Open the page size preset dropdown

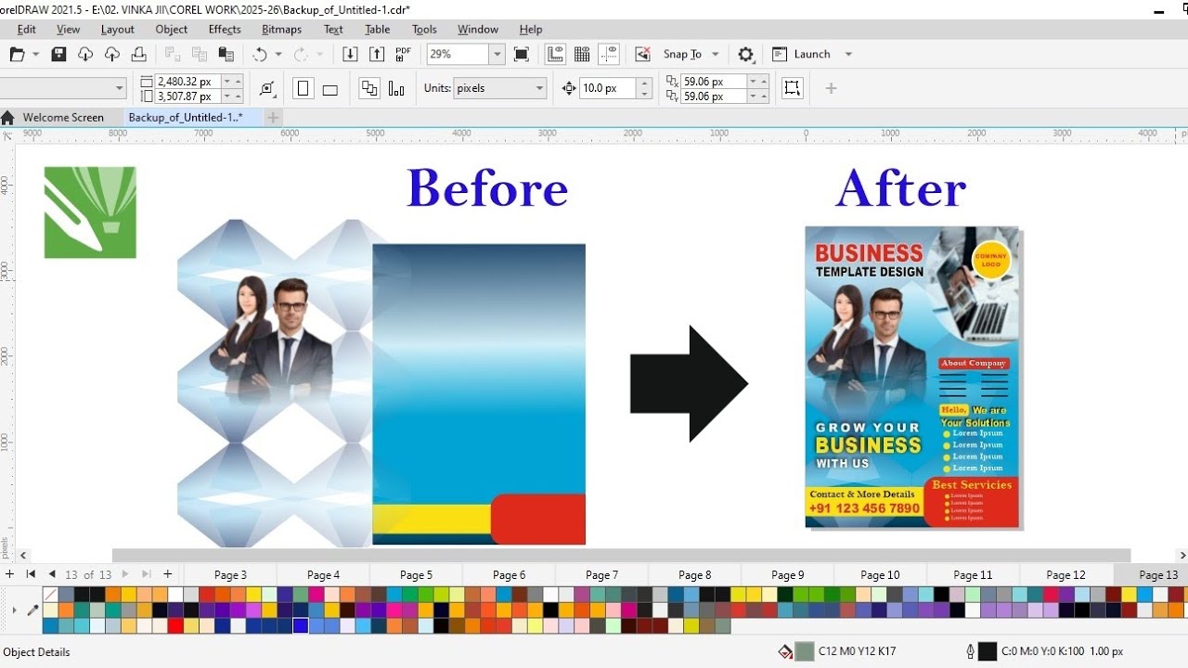[120, 88]
